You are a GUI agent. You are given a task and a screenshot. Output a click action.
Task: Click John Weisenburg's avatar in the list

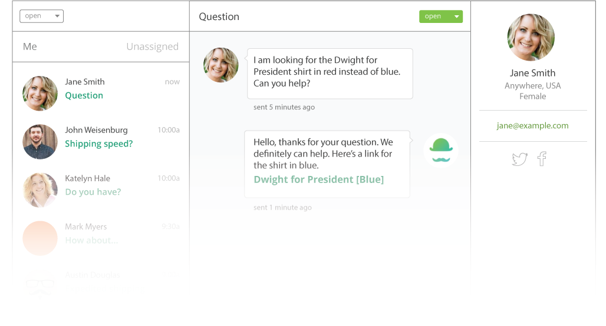pyautogui.click(x=40, y=142)
